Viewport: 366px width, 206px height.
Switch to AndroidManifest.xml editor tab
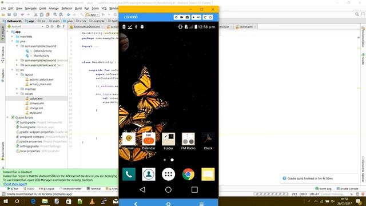[x=86, y=27]
